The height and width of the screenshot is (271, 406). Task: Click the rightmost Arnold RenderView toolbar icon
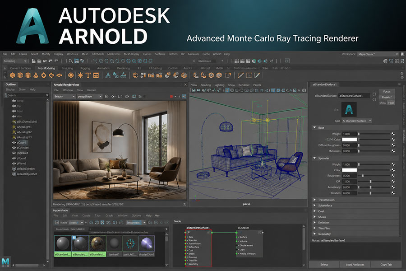(x=184, y=97)
